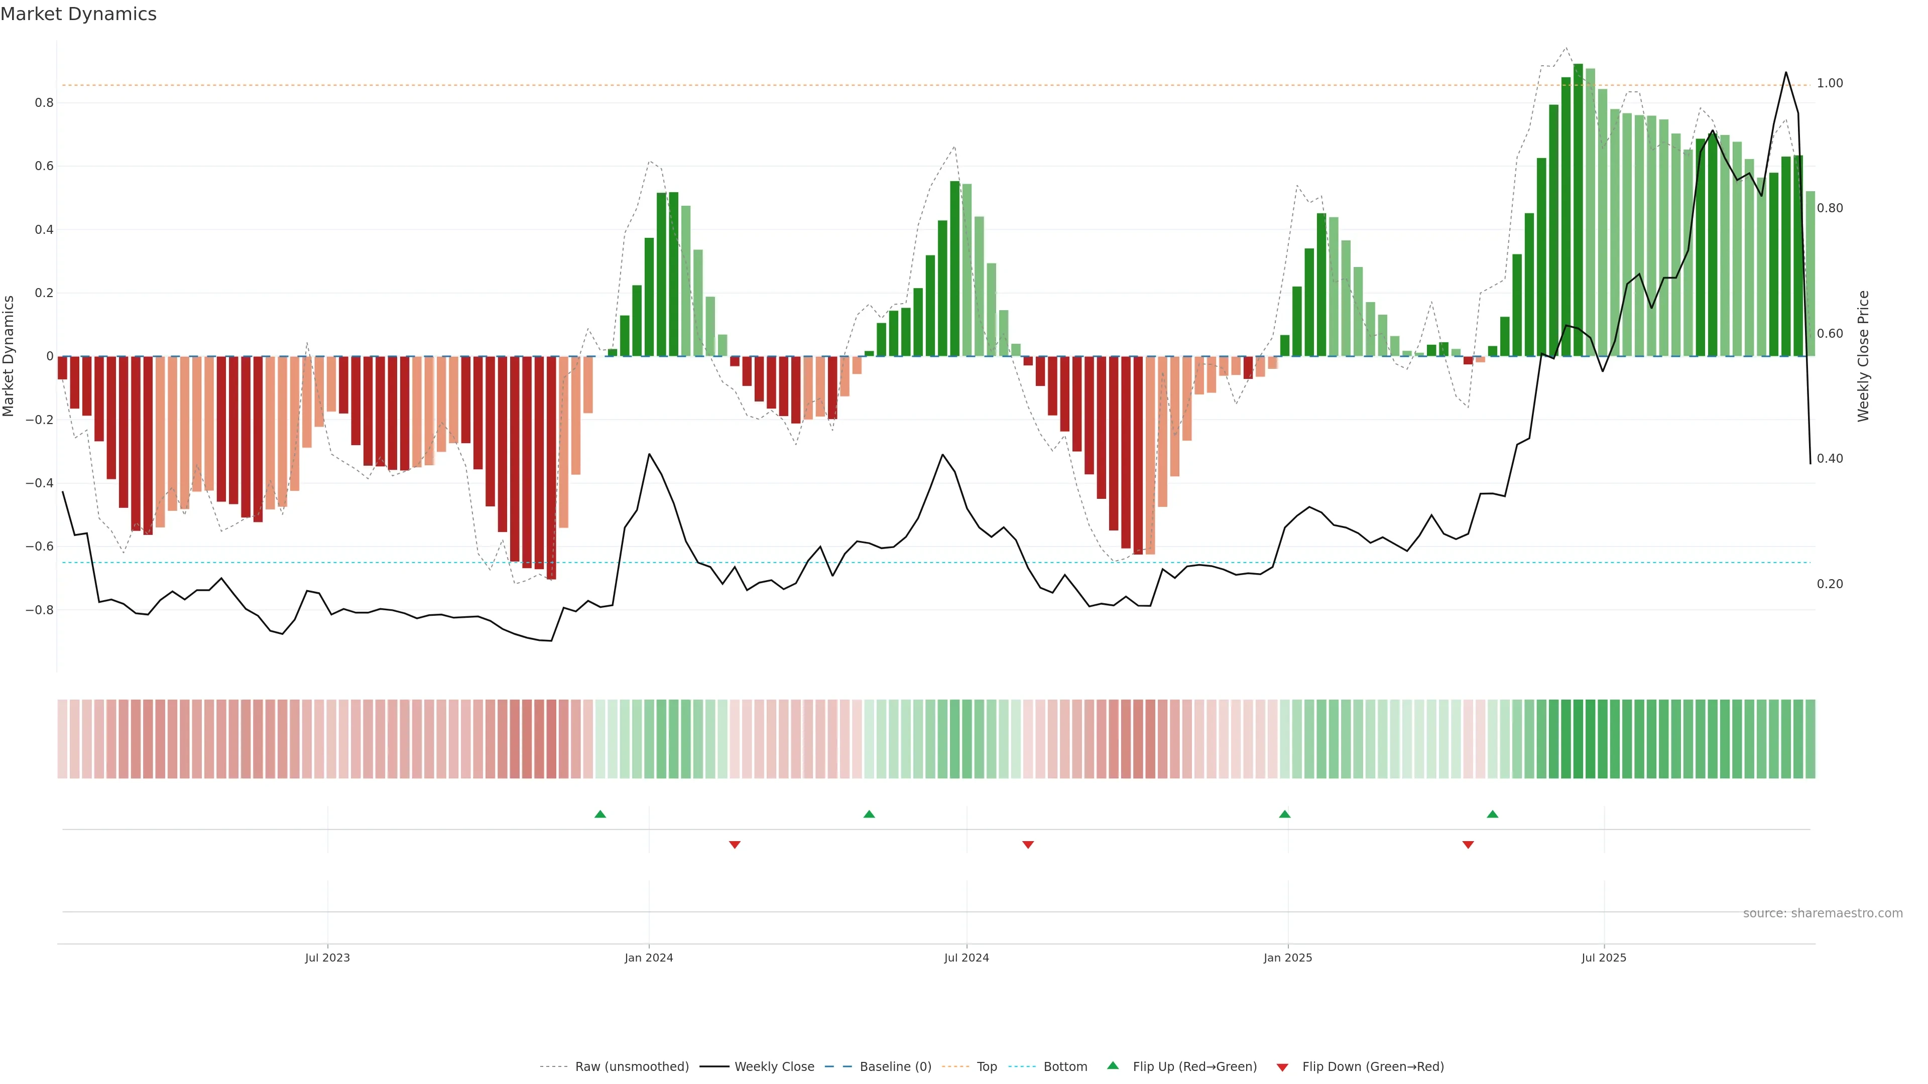
Task: Toggle the Baseline (0) legend entry
Action: [895, 1067]
